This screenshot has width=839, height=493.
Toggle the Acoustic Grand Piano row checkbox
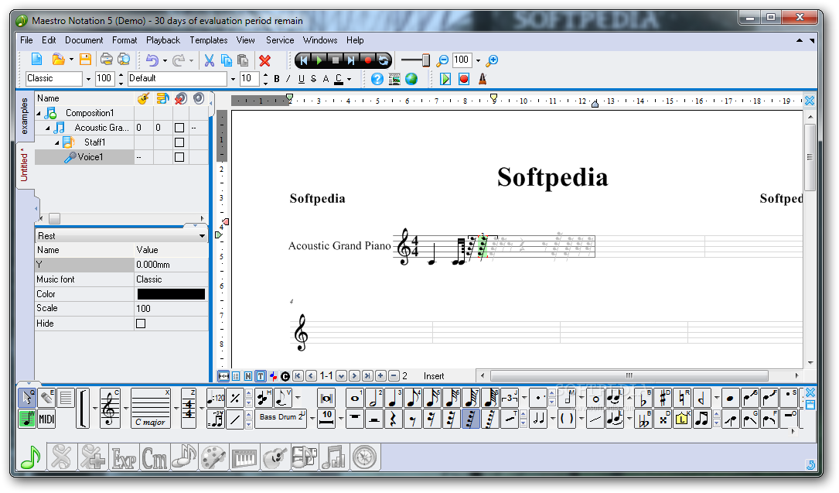pyautogui.click(x=179, y=128)
